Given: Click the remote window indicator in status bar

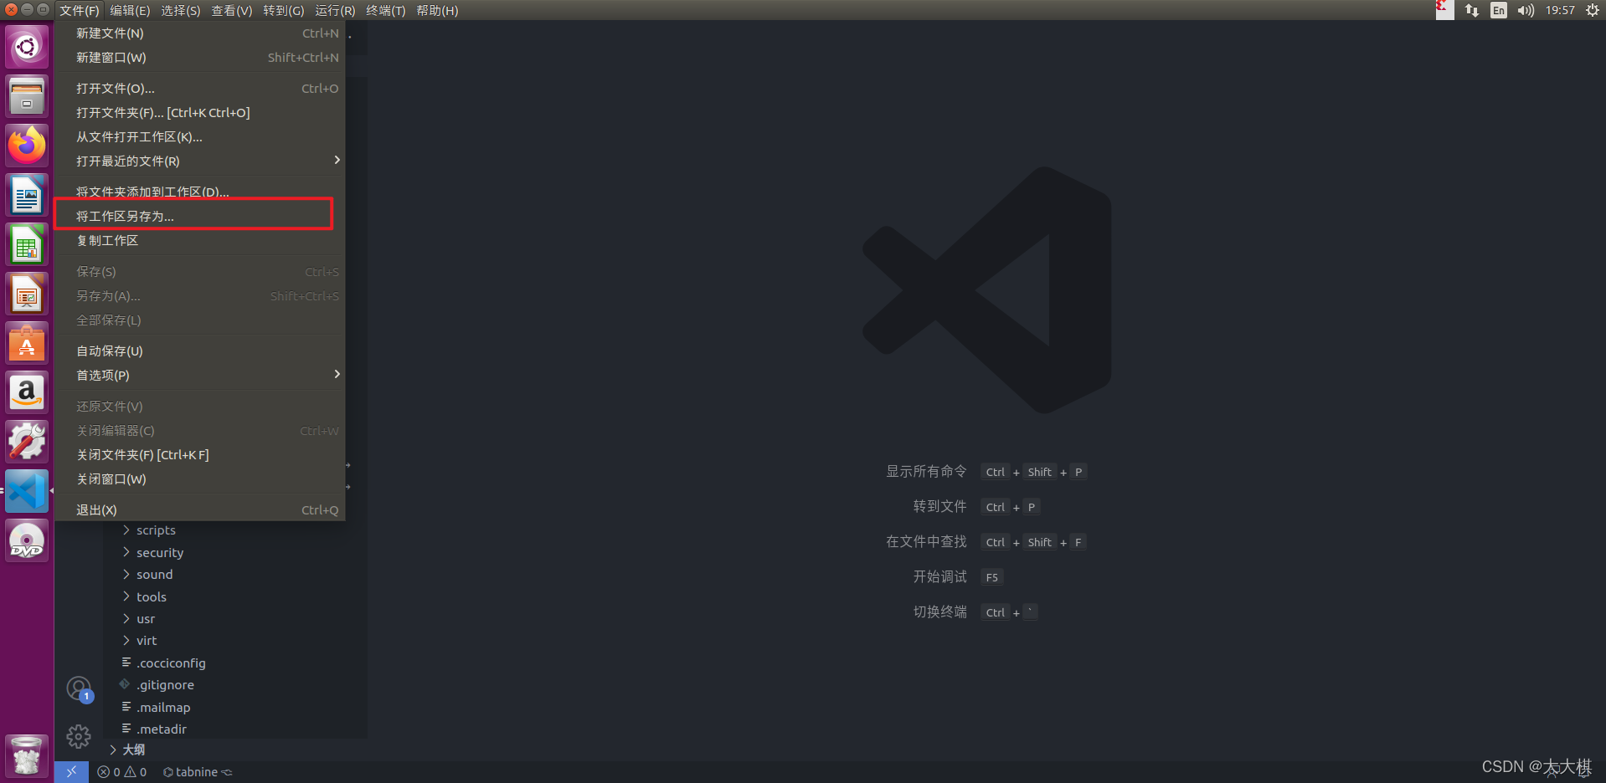Looking at the screenshot, I should [71, 771].
